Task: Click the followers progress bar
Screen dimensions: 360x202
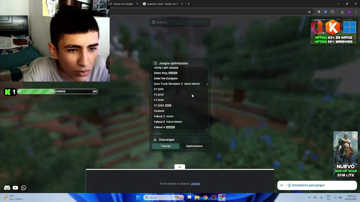Action: coord(57,91)
